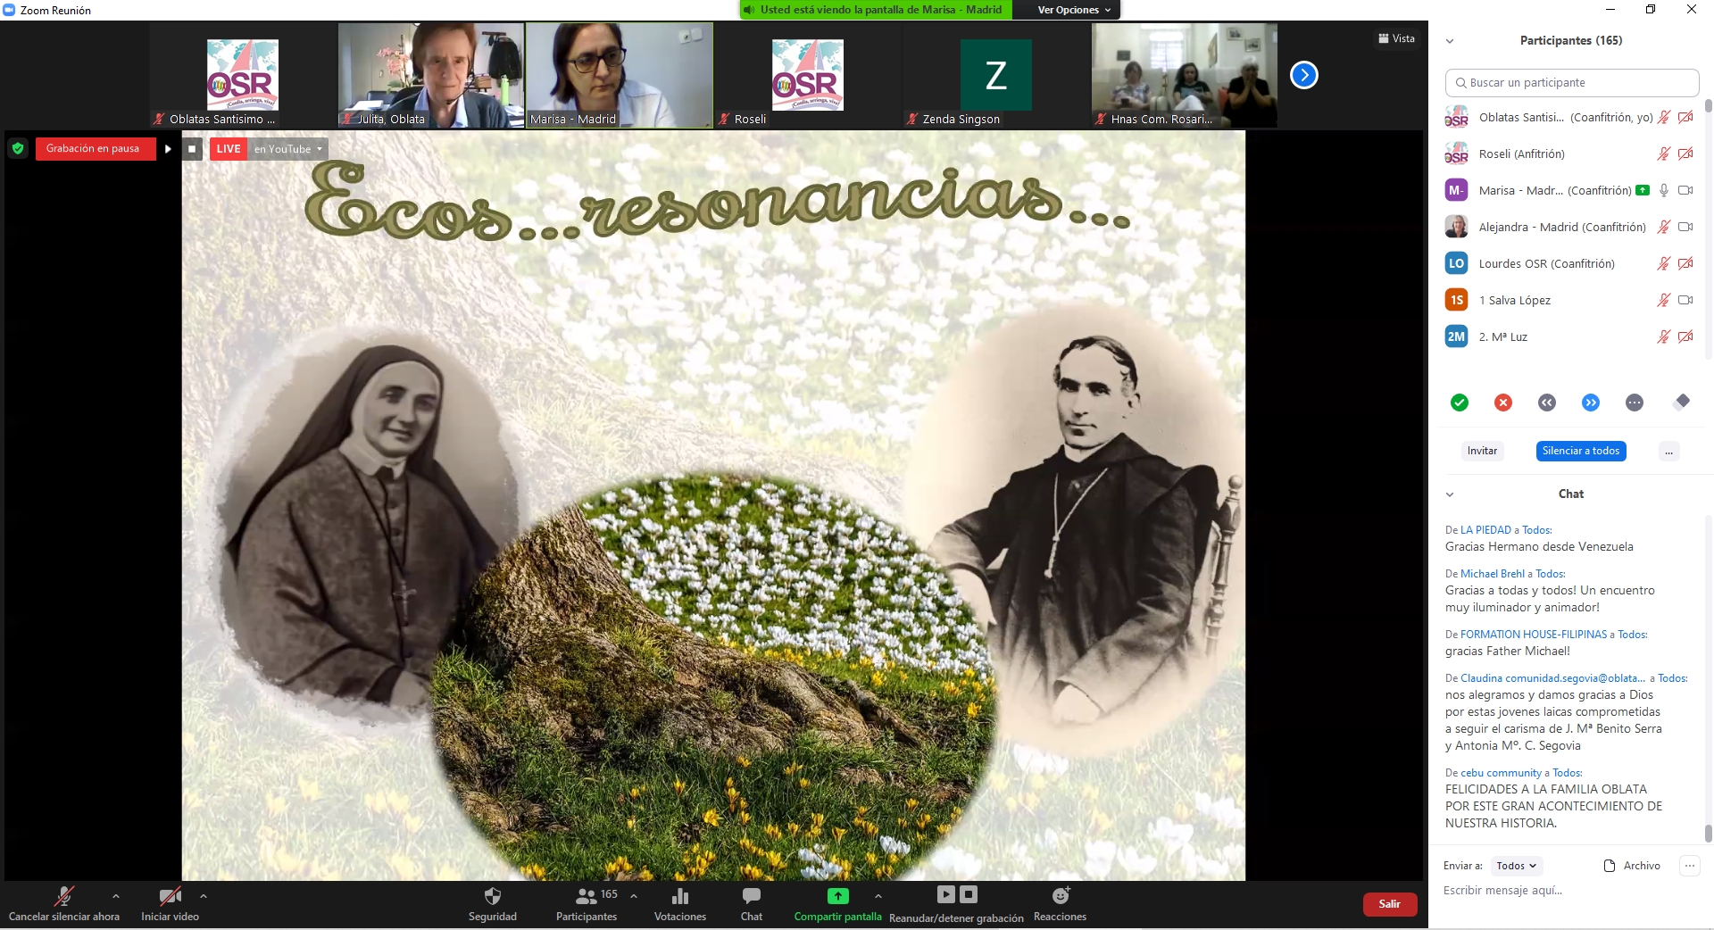Click clear all feedback eraser icon
1714x930 pixels.
coord(1682,402)
